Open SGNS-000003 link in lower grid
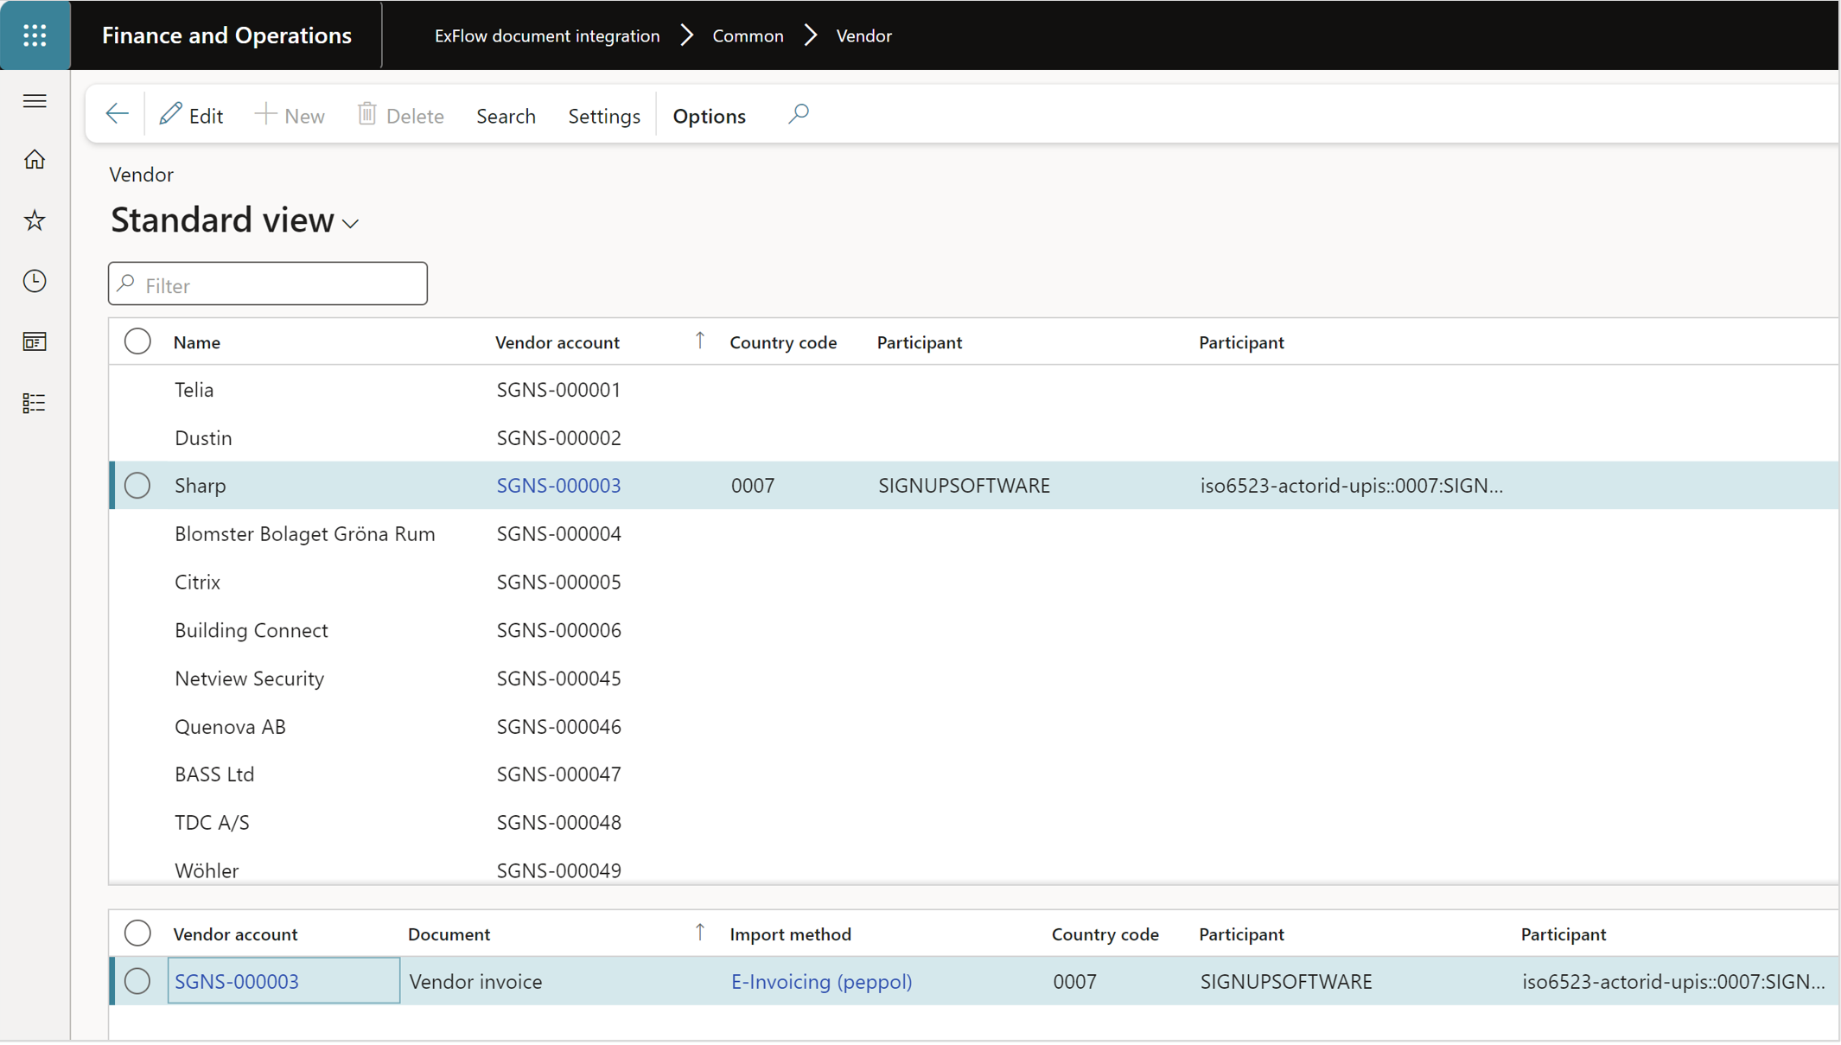Viewport: 1841px width, 1045px height. [x=237, y=982]
